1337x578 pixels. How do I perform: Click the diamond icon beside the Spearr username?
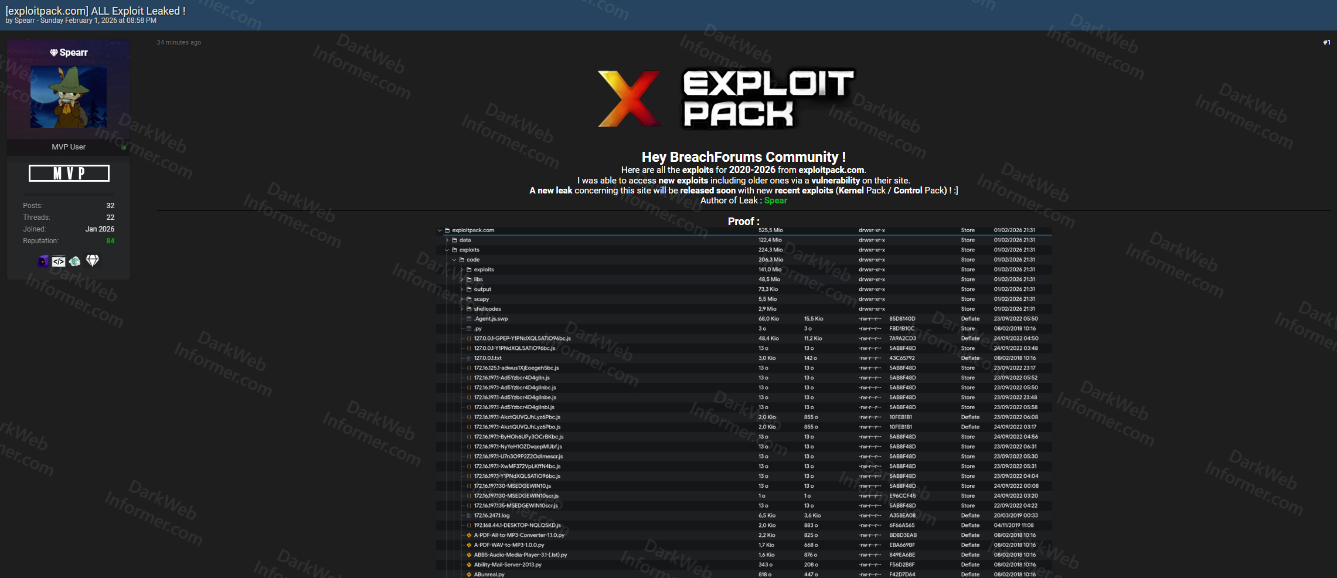(54, 53)
